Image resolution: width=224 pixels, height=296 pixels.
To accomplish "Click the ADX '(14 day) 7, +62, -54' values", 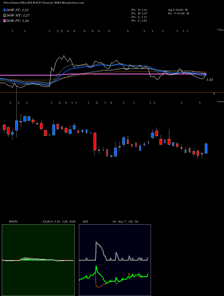I will 125,222.
